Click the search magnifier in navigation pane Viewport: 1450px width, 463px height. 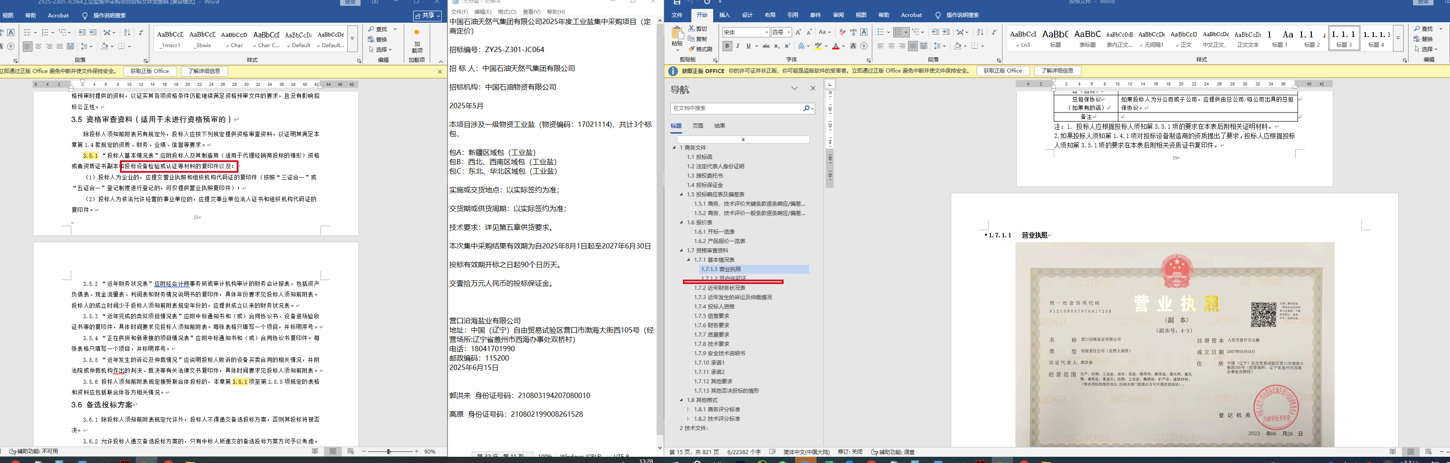[806, 108]
